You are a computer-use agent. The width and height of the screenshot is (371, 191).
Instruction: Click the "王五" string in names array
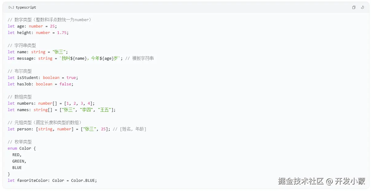(x=105, y=110)
